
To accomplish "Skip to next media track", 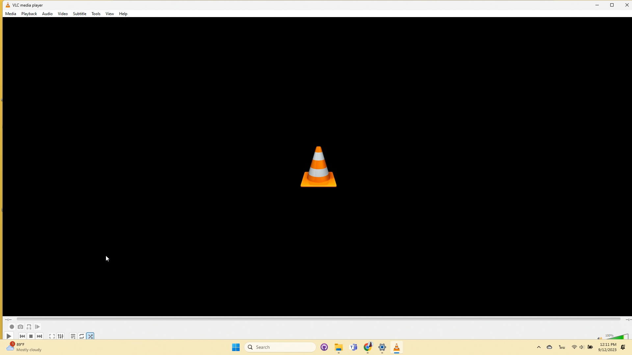I will coord(39,336).
